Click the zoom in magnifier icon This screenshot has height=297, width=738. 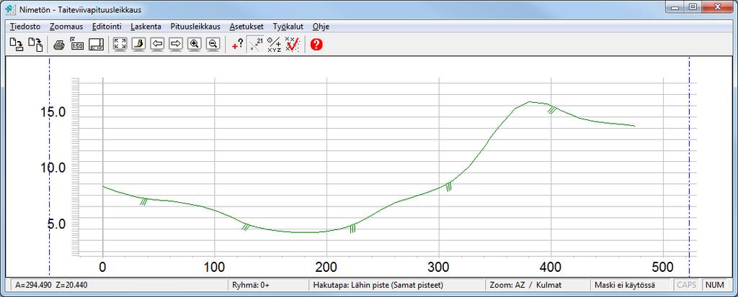tap(194, 45)
